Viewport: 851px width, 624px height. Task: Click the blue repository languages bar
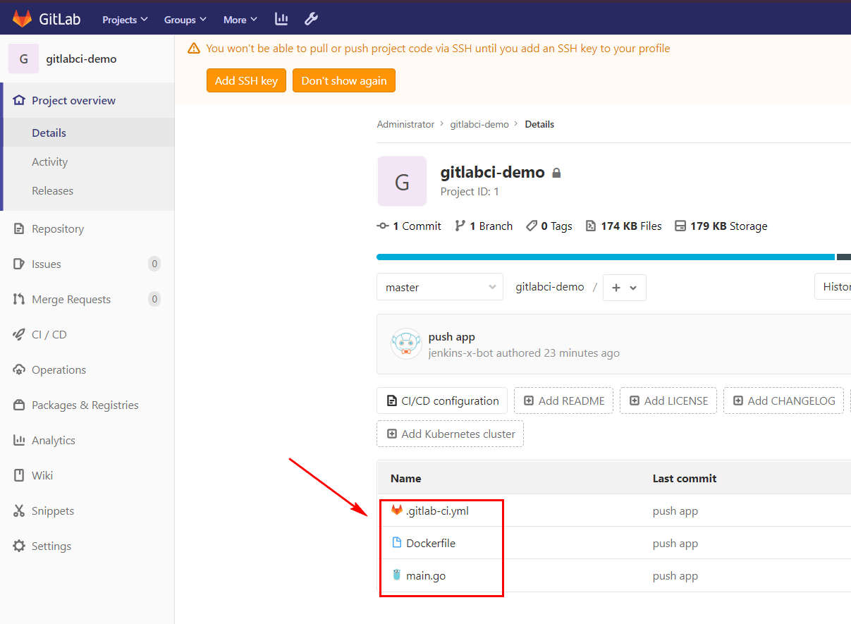click(606, 257)
